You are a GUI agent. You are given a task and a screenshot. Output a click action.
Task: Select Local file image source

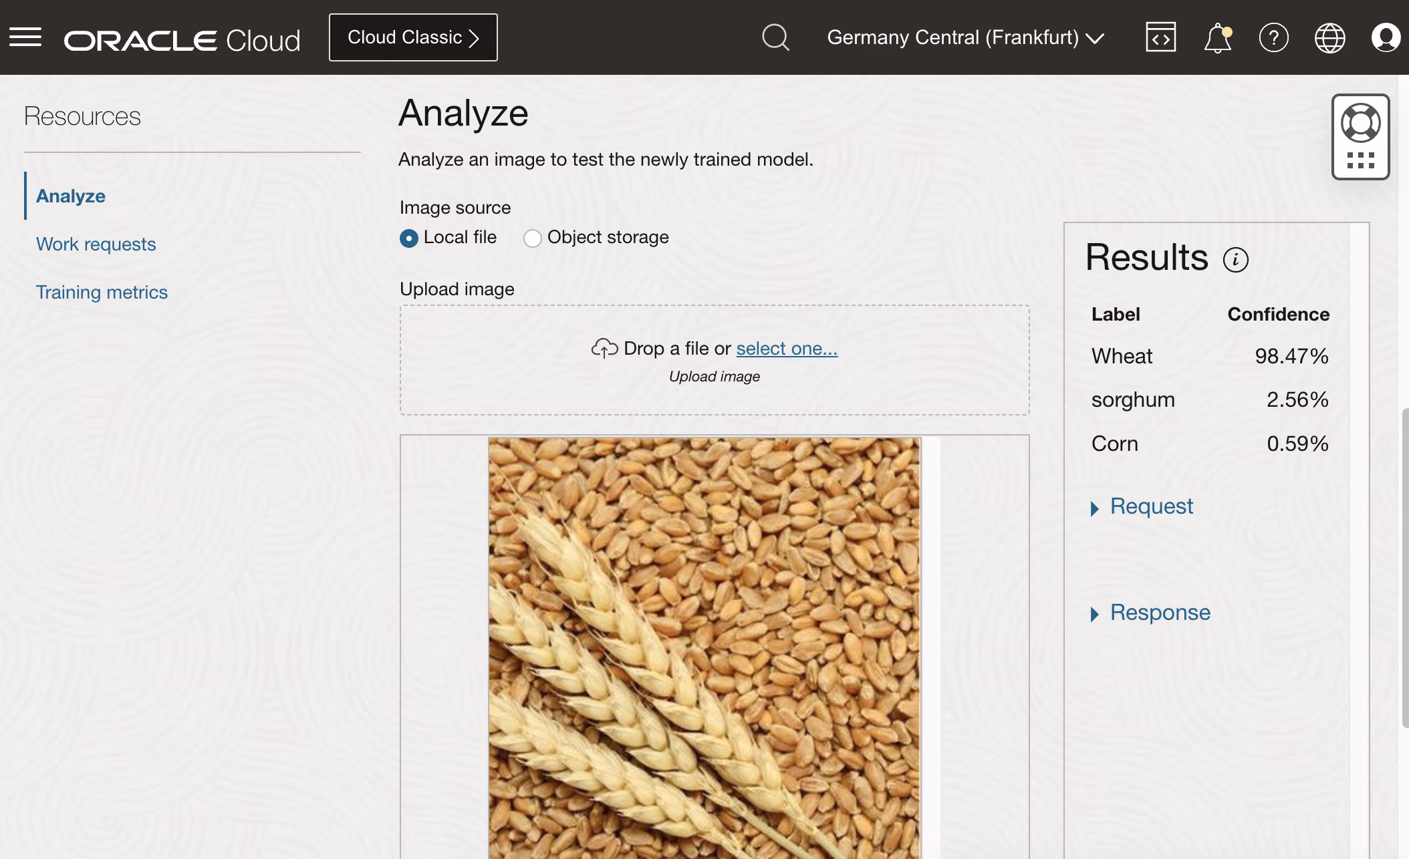409,238
